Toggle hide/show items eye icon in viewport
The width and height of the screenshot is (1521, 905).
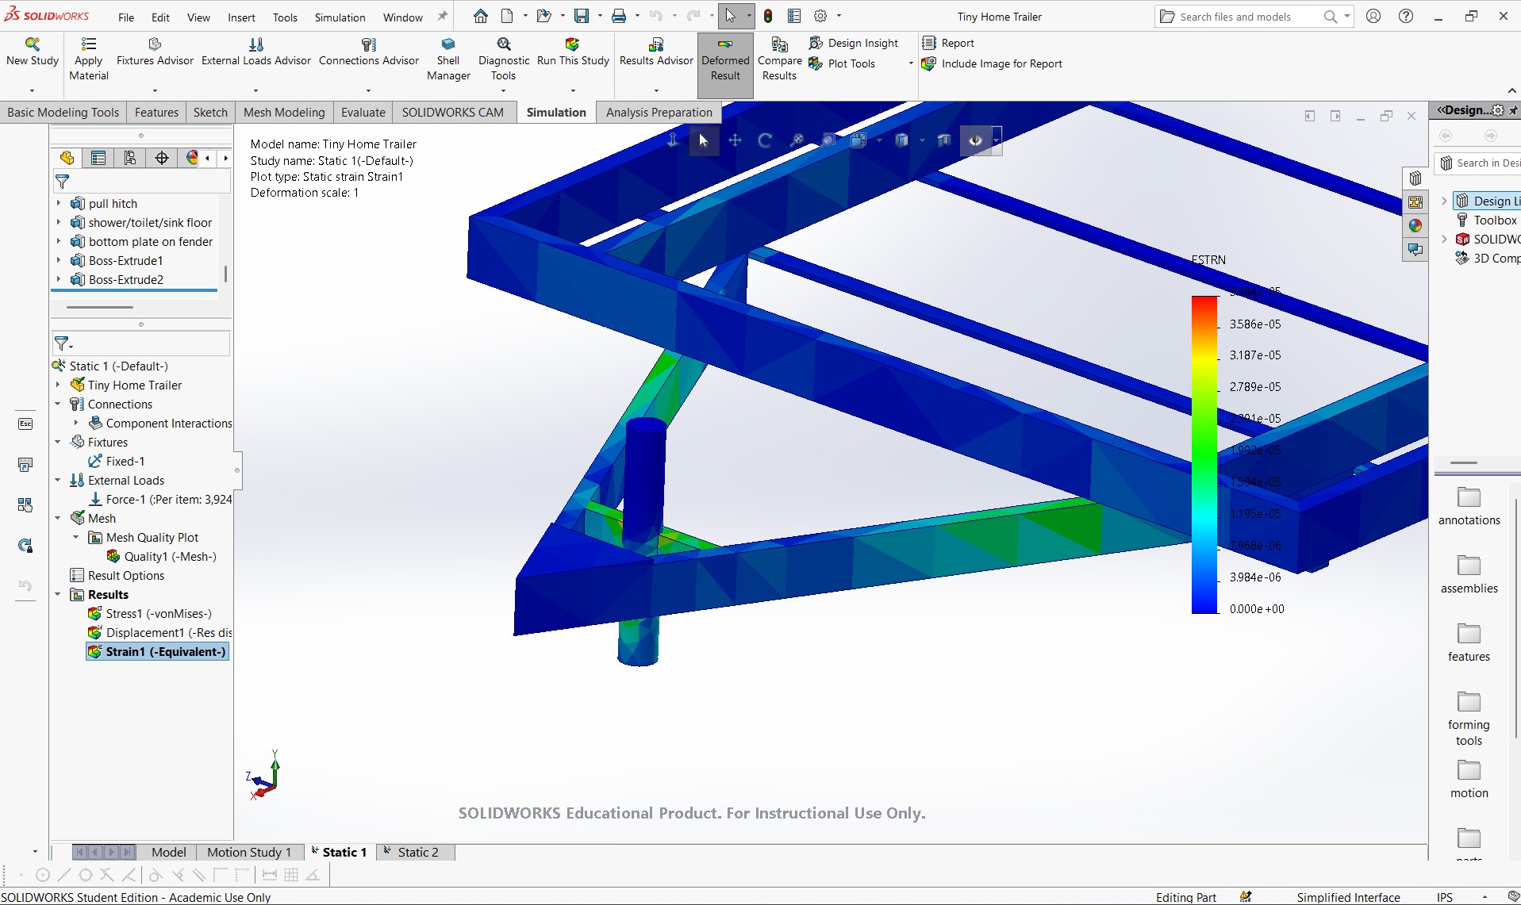coord(975,140)
